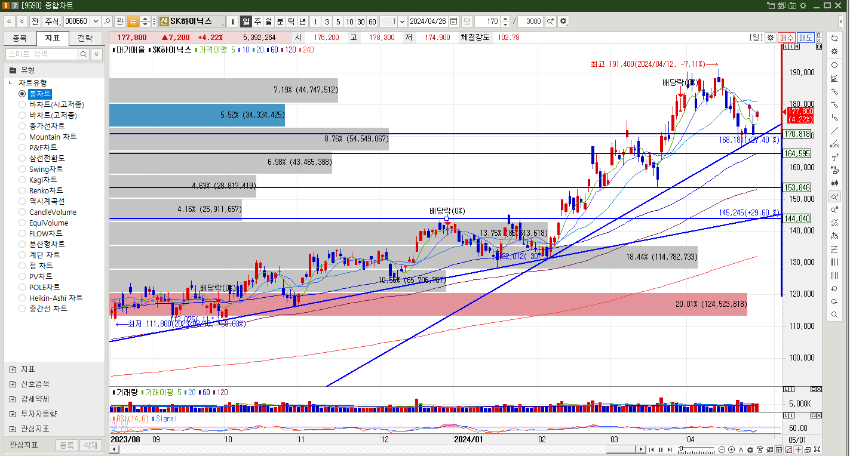The image size is (850, 456).
Task: Click the smart search magnifier in left panel
Action: point(84,54)
